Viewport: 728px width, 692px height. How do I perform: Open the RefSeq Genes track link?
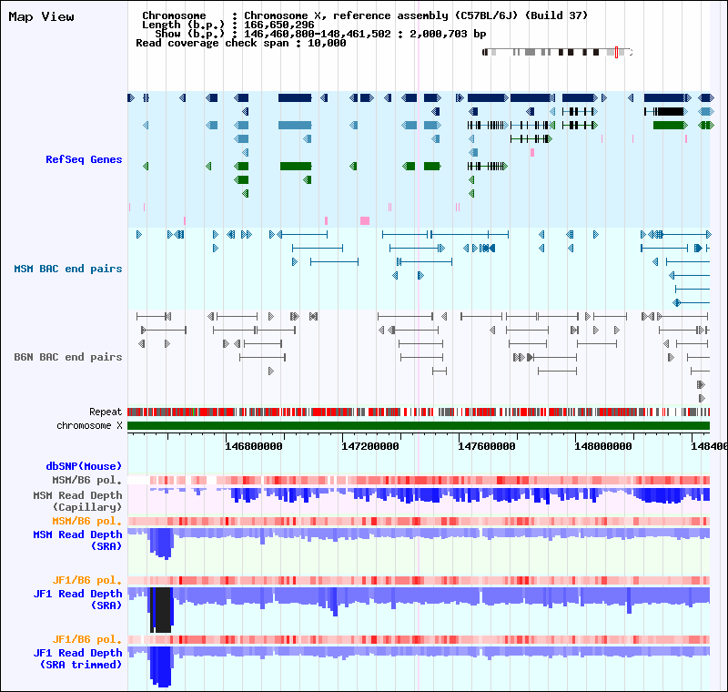[x=84, y=159]
